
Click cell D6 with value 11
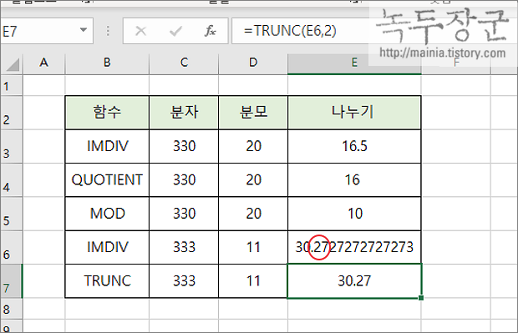point(253,247)
